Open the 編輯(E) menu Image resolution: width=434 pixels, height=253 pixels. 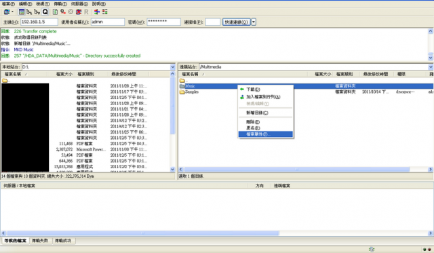[x=26, y=4]
